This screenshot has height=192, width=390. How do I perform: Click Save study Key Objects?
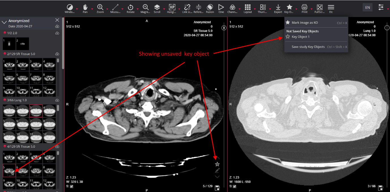(308, 47)
